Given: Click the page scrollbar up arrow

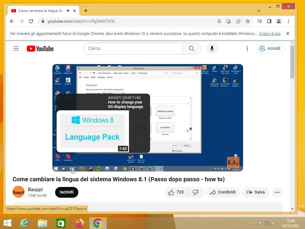Looking at the screenshot, I should [292, 43].
